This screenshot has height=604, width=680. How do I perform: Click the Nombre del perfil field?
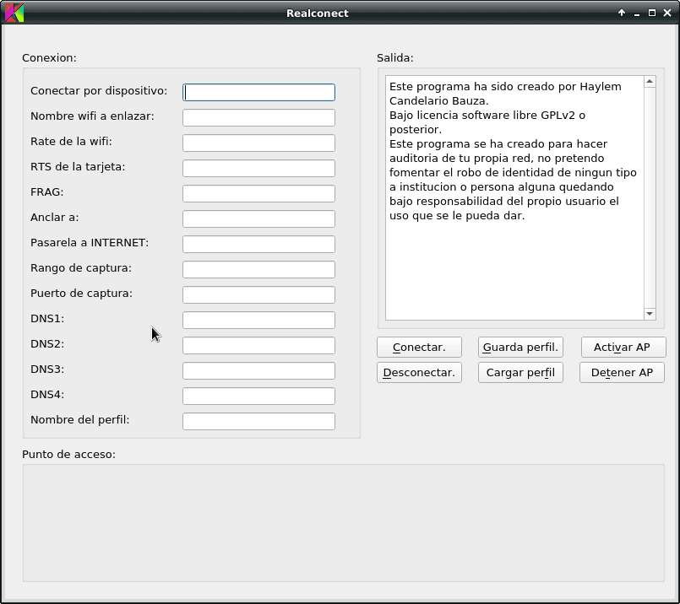tap(258, 421)
